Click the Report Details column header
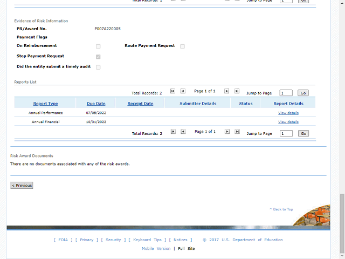 [288, 104]
